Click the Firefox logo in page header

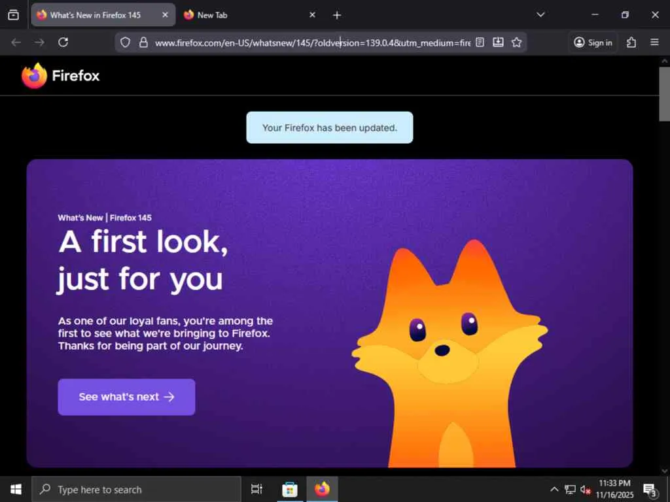(x=60, y=76)
